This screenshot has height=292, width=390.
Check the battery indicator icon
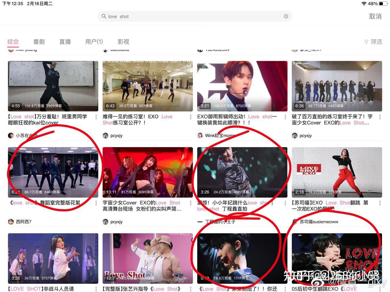point(383,4)
